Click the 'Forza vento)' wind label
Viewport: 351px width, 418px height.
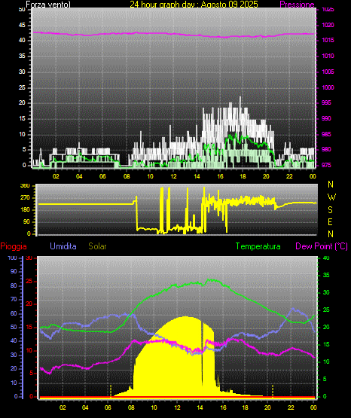[x=48, y=5]
